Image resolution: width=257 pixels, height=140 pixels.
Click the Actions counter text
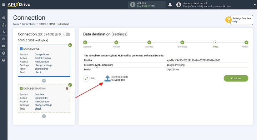click(x=146, y=5)
